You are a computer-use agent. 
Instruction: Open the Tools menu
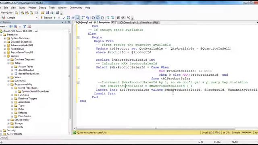(x=52, y=8)
